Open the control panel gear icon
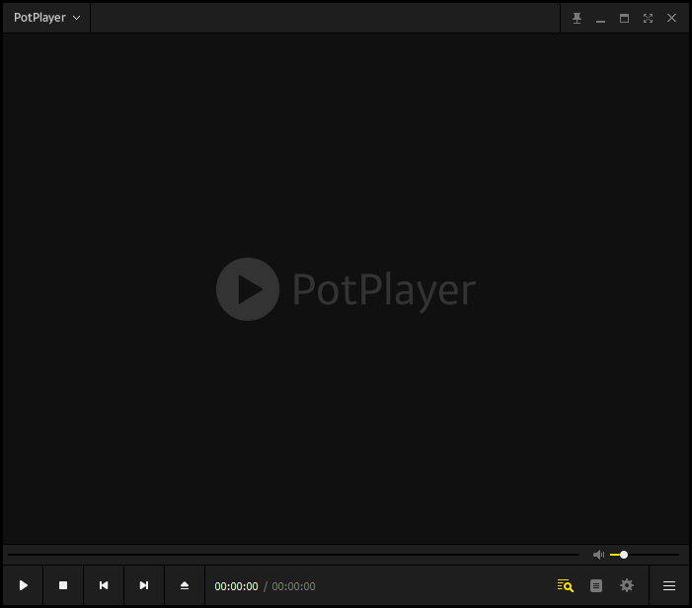Image resolution: width=692 pixels, height=608 pixels. click(x=627, y=585)
